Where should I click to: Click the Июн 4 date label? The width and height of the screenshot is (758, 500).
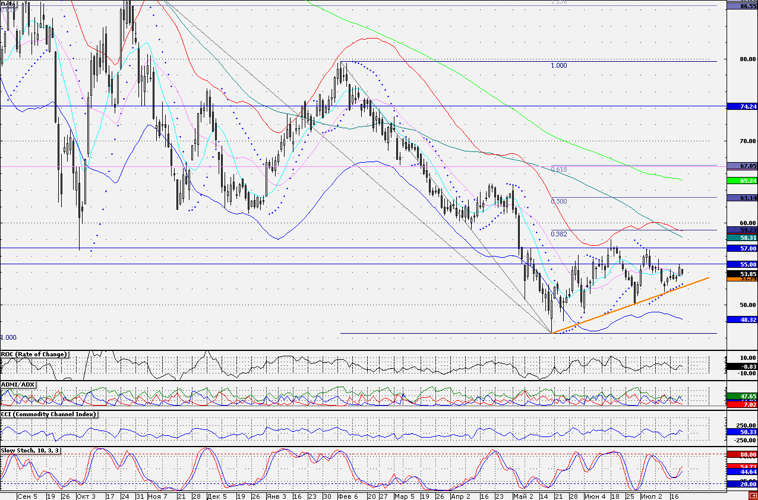595,496
